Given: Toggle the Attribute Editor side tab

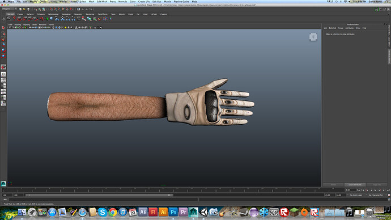Looking at the screenshot, I should pos(389,56).
